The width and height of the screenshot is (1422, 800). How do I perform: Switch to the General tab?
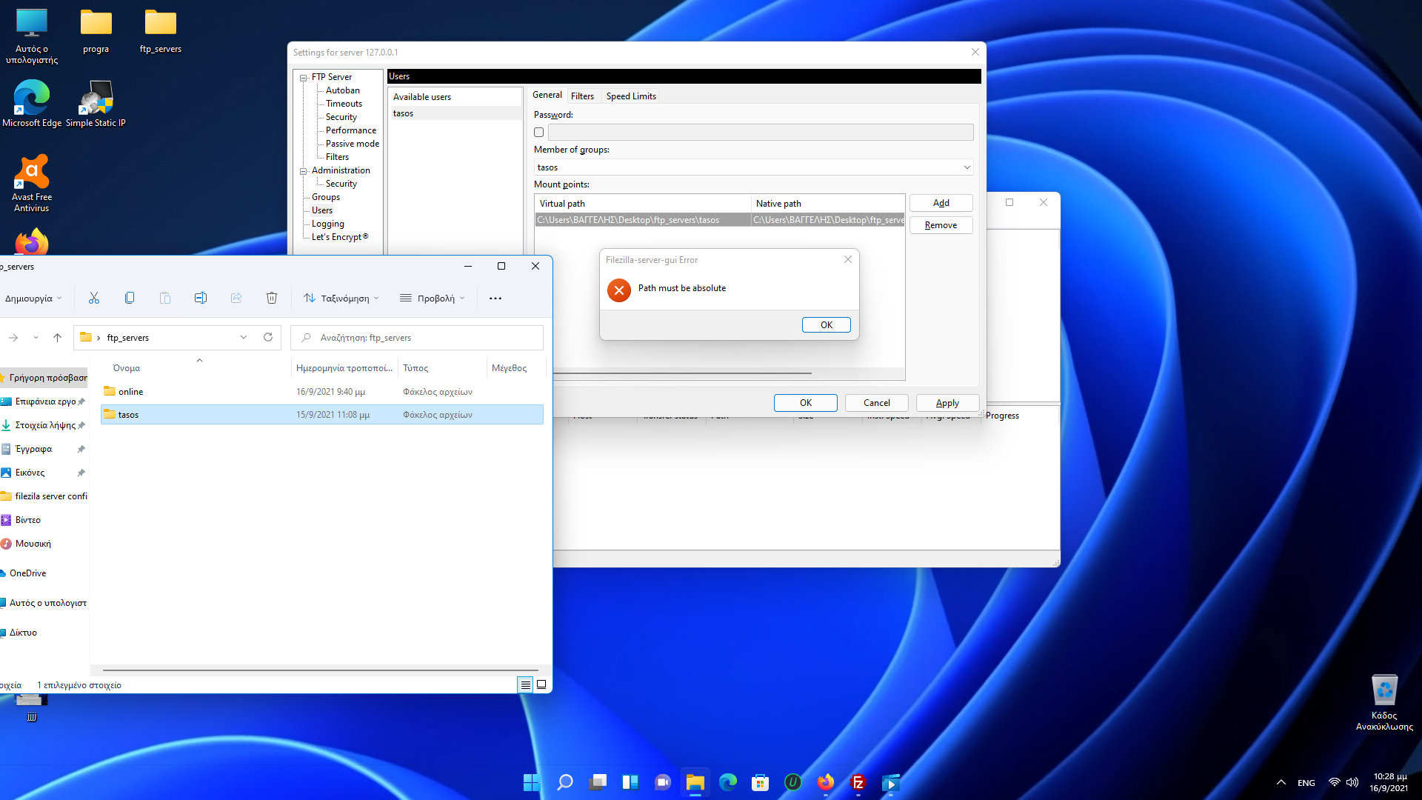547,95
